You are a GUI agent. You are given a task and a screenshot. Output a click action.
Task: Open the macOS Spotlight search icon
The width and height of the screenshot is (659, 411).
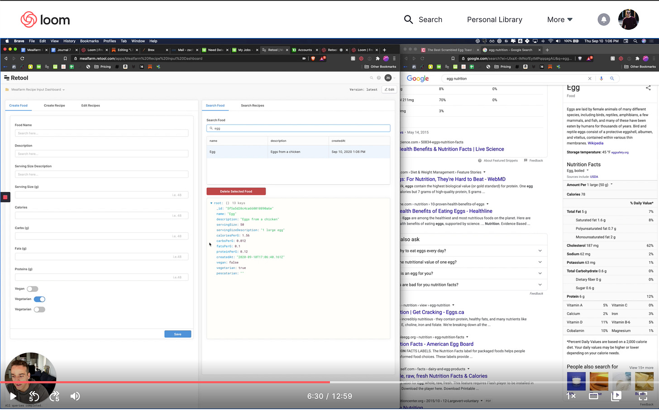[x=635, y=41]
